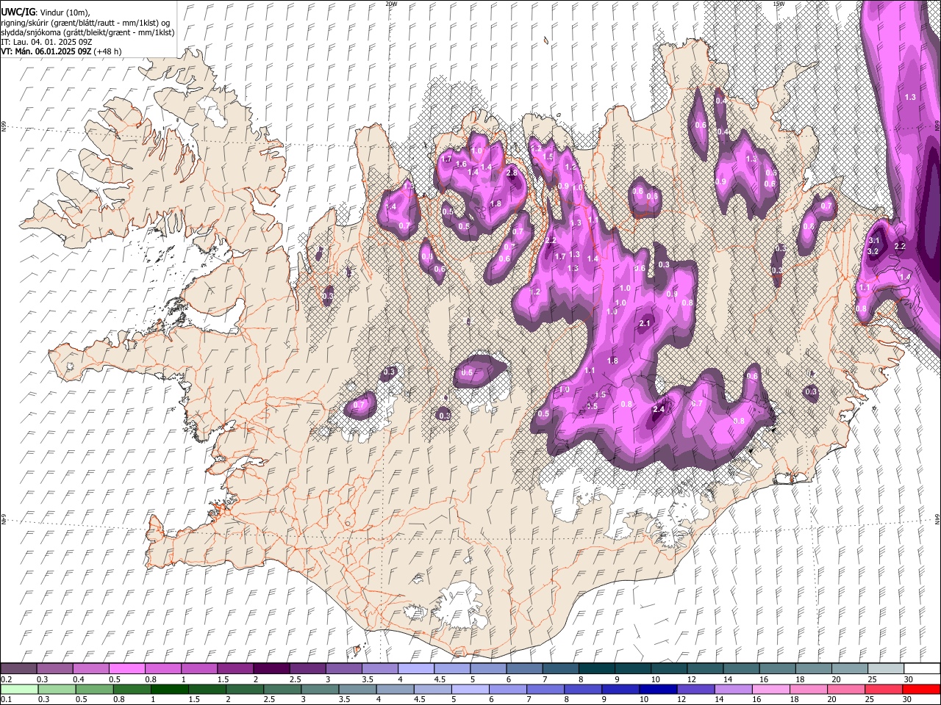Click the 3.2 snowfall value near east coast
Screen dimensions: 941x705
873,251
